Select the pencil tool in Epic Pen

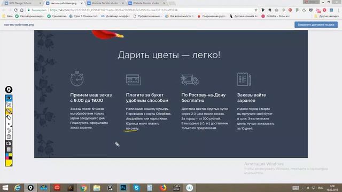[x=9, y=111]
